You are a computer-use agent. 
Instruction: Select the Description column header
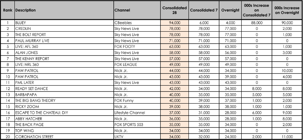coord(64,10)
